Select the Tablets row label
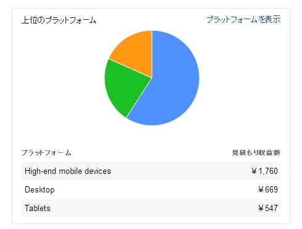 point(38,208)
